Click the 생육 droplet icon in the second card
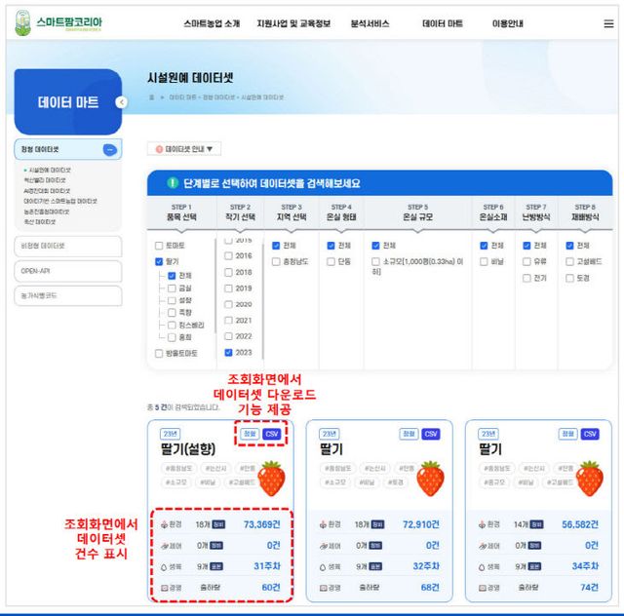The height and width of the screenshot is (616, 624). [x=322, y=566]
